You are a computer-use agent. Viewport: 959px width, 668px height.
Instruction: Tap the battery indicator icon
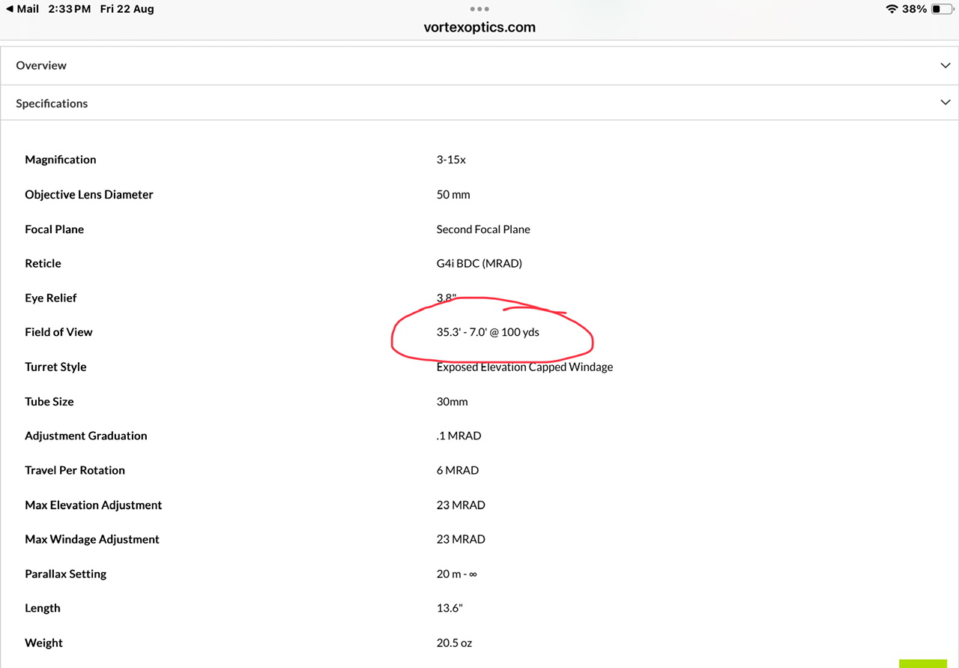point(941,9)
